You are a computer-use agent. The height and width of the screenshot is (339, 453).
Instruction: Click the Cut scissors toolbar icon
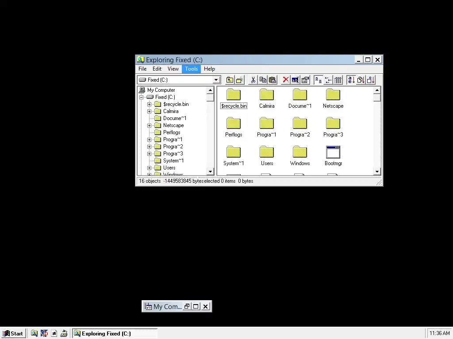tap(253, 80)
